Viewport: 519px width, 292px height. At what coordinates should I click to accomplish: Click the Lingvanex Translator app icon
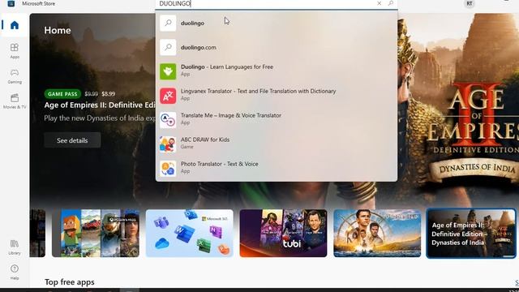[x=168, y=96]
